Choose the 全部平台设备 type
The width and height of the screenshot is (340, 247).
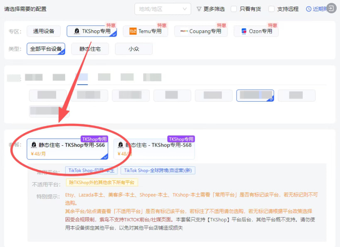(x=46, y=49)
